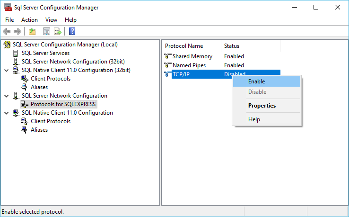
Task: Click the Properties toolbar icon
Action: click(46, 31)
